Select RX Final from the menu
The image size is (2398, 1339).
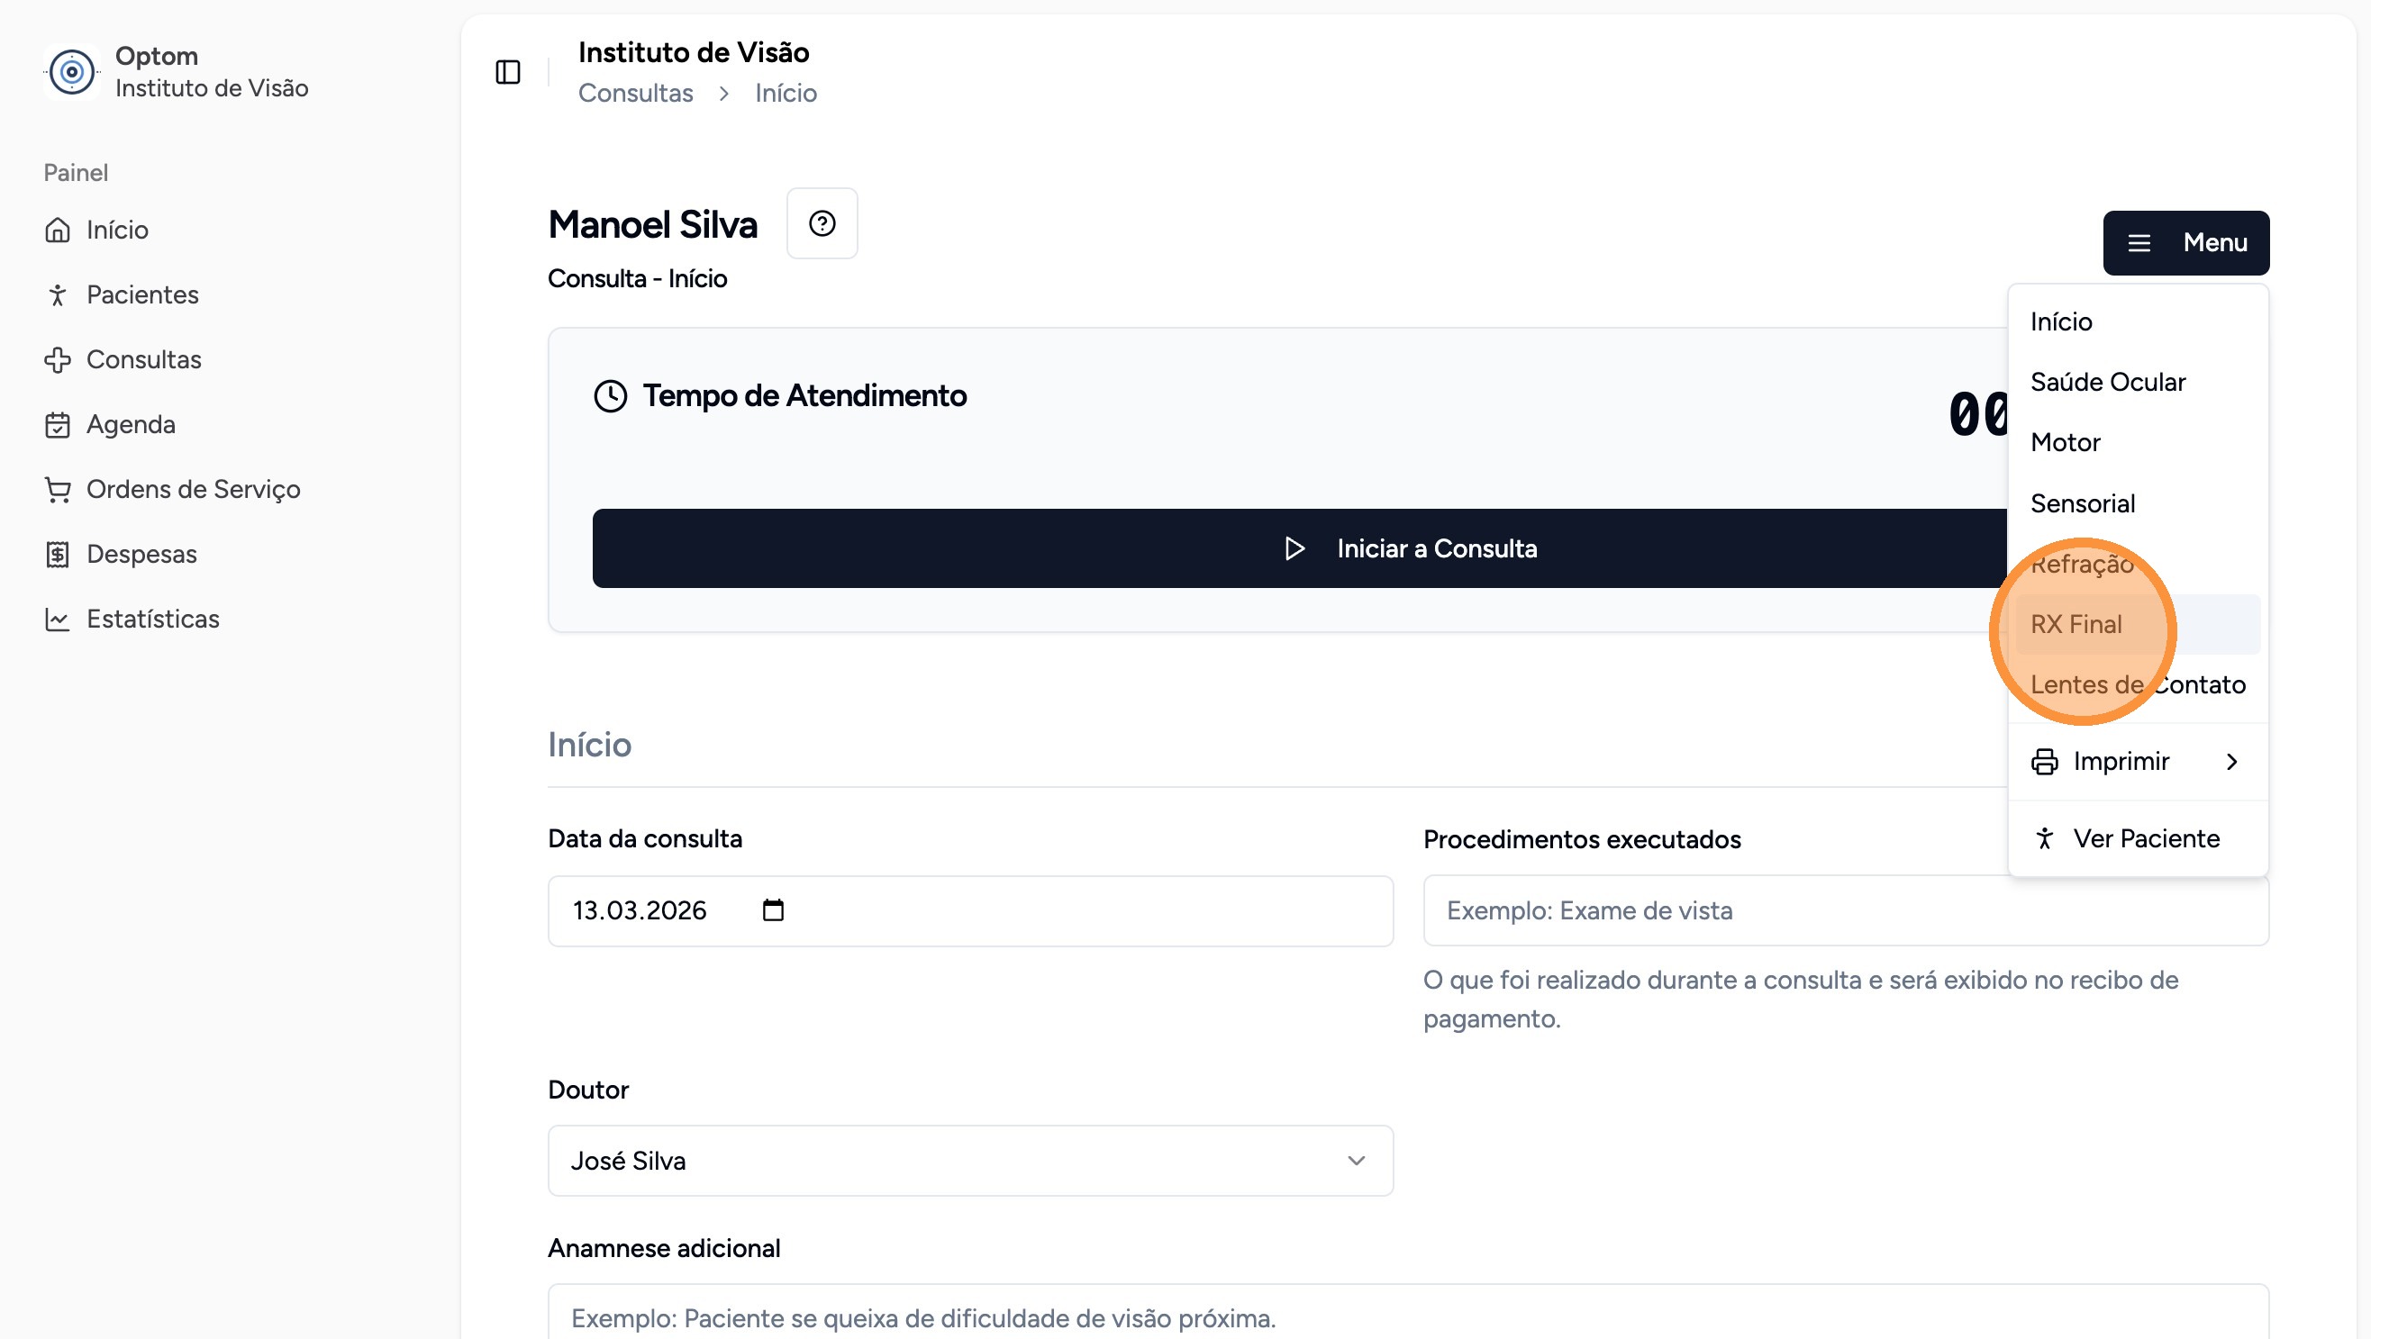click(x=2076, y=624)
